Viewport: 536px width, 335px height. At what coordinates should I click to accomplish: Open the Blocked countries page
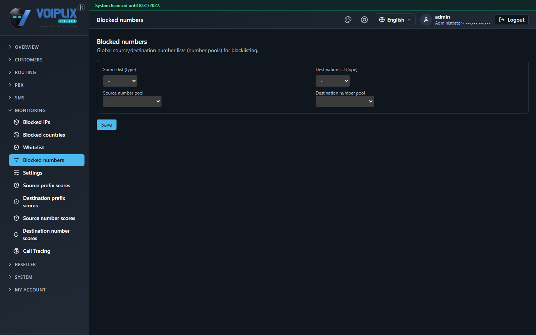(47, 135)
